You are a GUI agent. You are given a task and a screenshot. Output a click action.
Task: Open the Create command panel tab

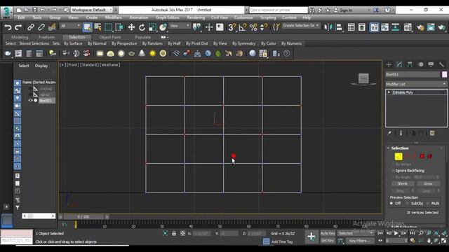coord(389,64)
